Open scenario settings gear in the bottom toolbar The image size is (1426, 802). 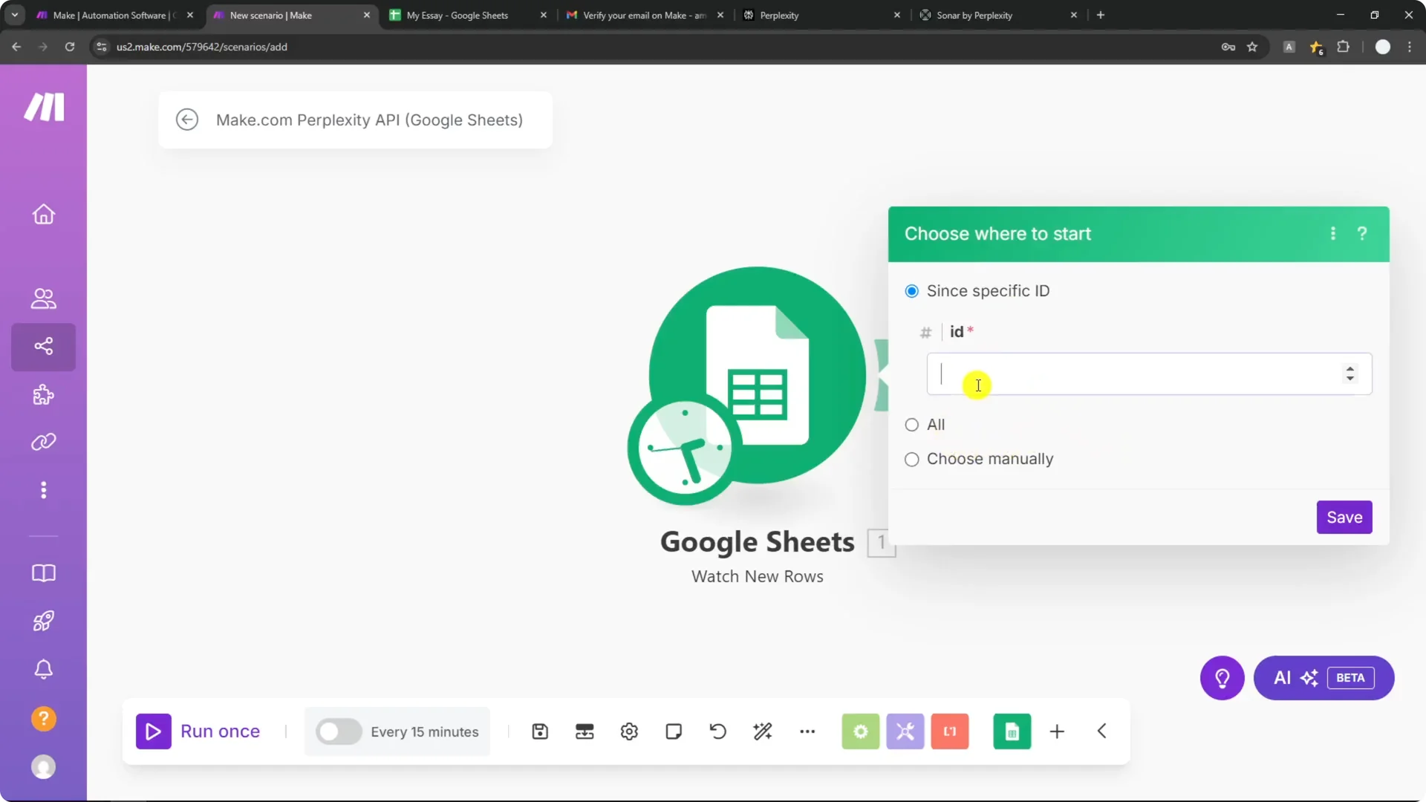coord(629,731)
